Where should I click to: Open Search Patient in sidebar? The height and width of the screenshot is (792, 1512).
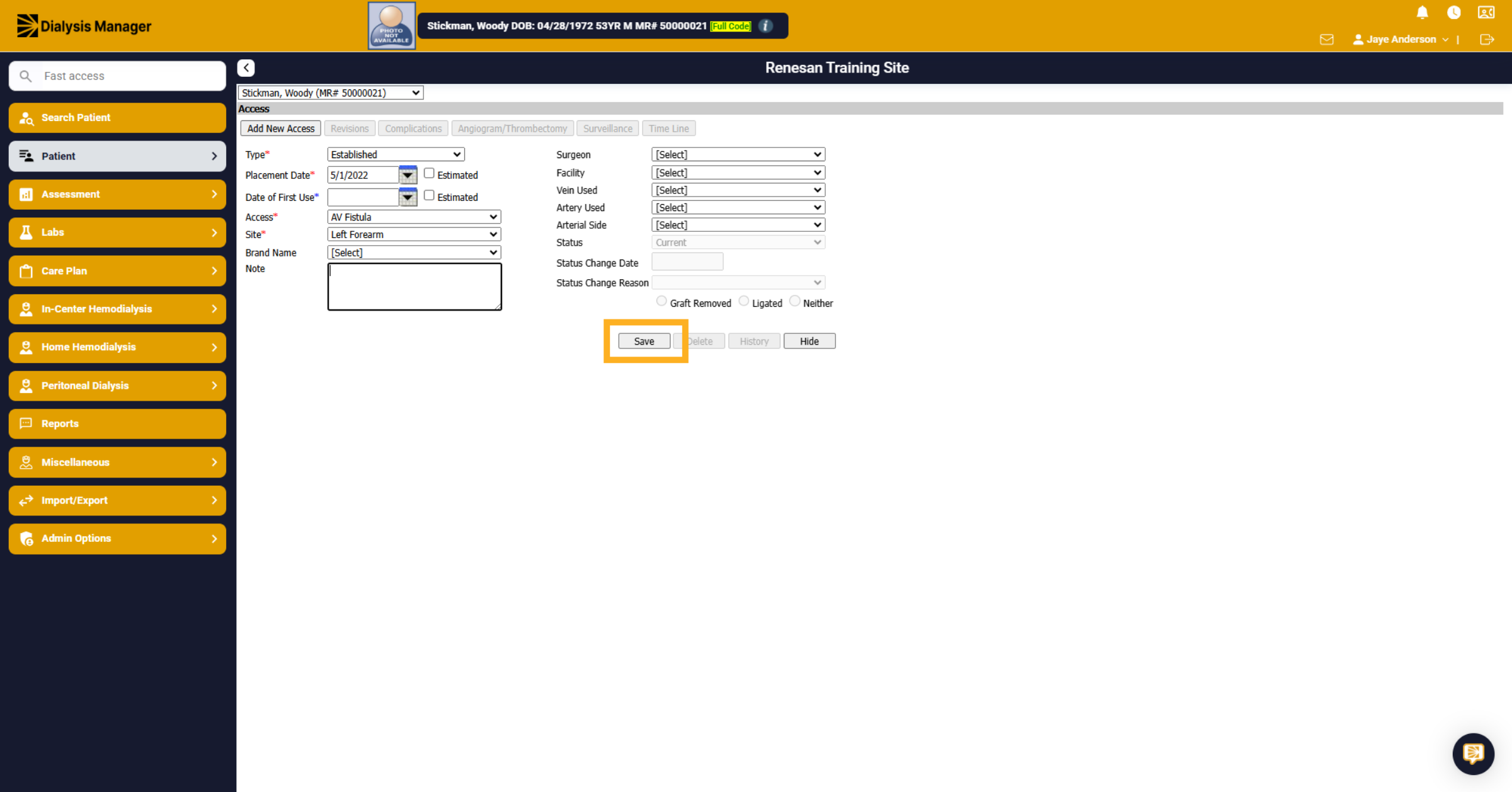[x=117, y=118]
